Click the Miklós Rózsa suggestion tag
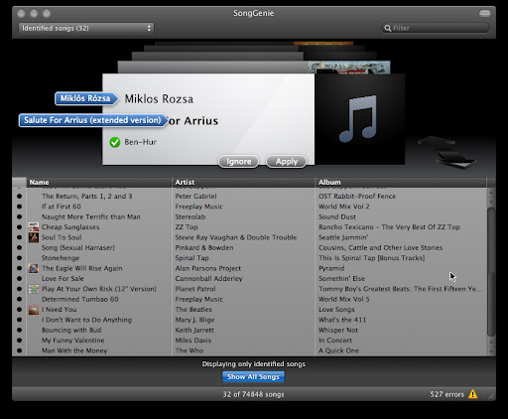This screenshot has width=508, height=419. coord(86,98)
